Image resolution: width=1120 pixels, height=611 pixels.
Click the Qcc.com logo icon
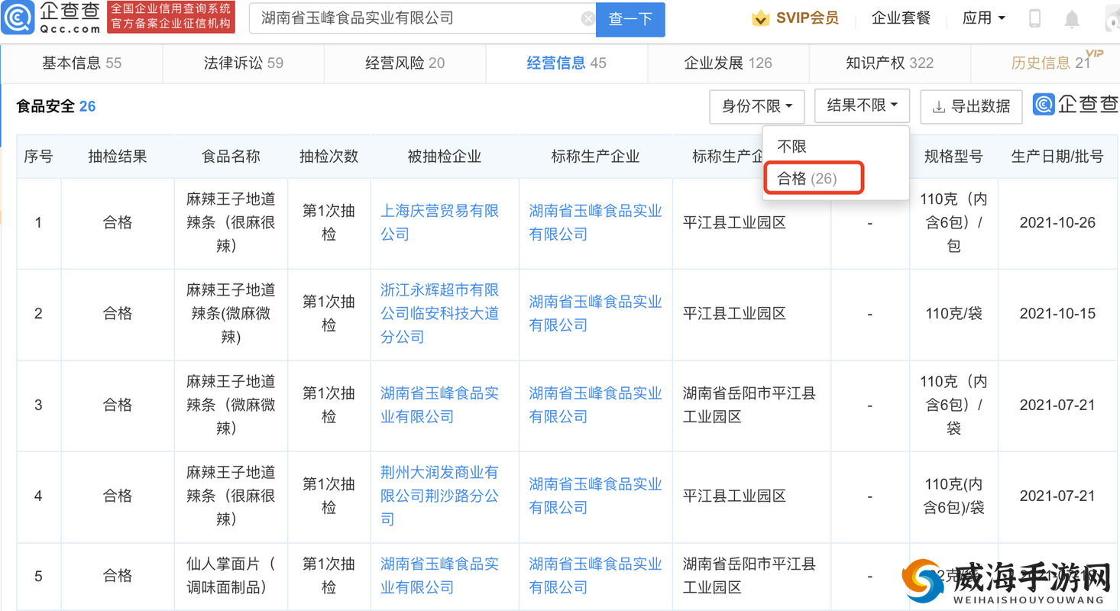pyautogui.click(x=18, y=17)
